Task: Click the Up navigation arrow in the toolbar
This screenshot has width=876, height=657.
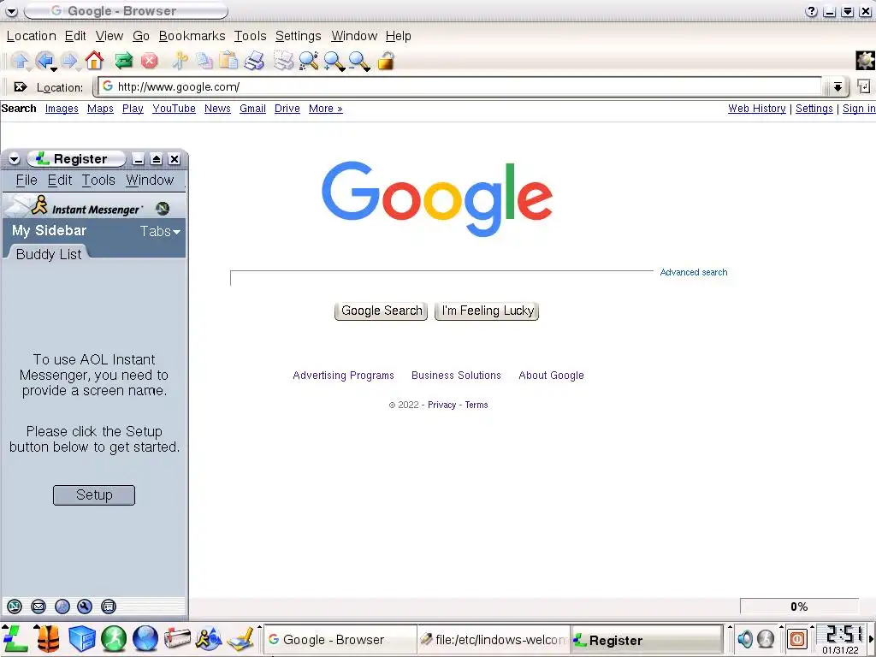Action: click(21, 61)
